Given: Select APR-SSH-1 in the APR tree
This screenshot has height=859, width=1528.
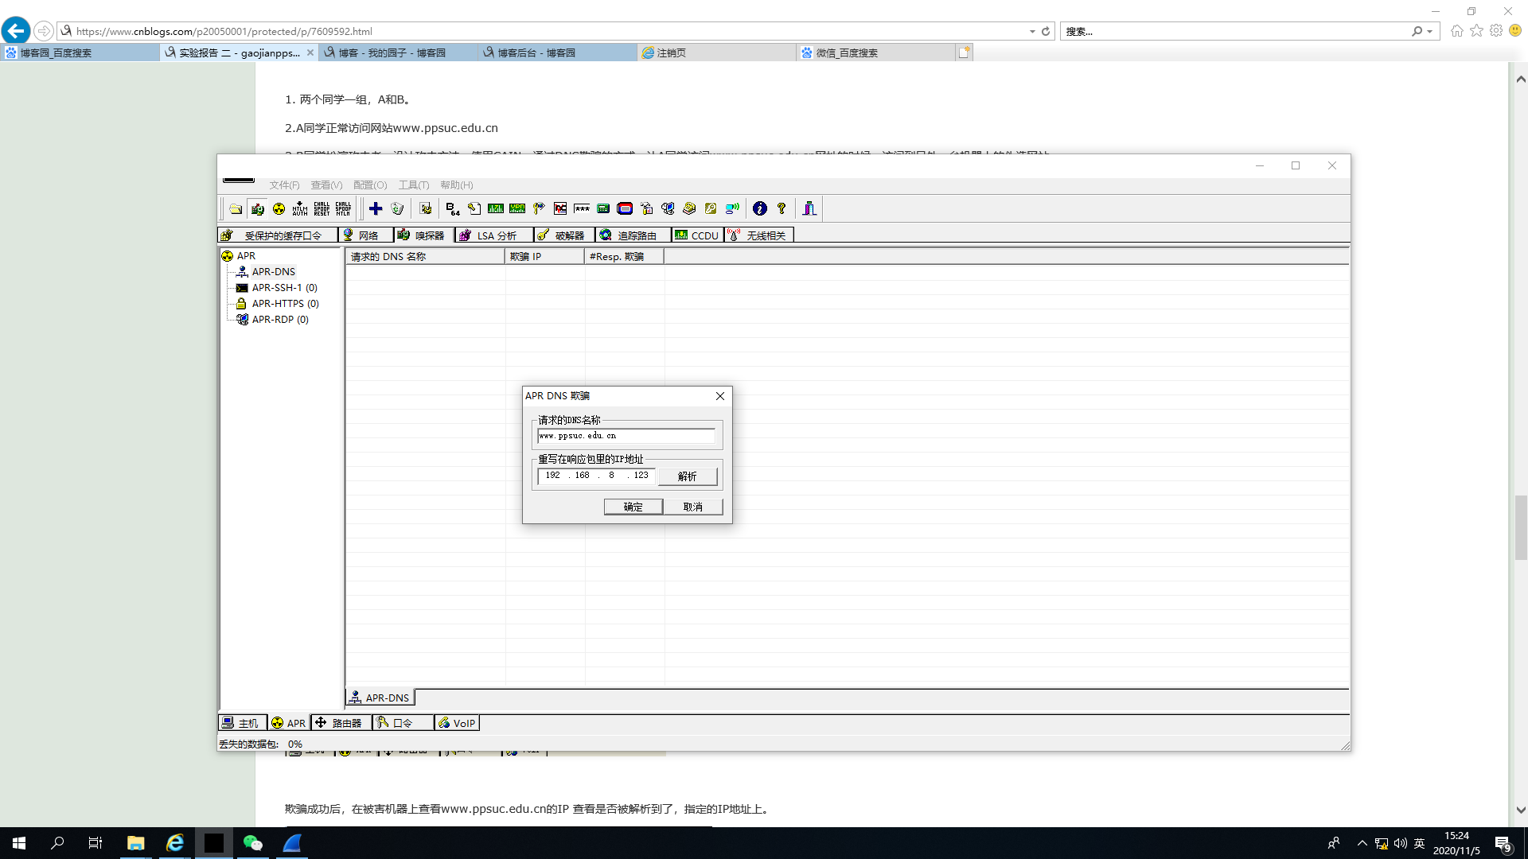Looking at the screenshot, I should pyautogui.click(x=283, y=288).
